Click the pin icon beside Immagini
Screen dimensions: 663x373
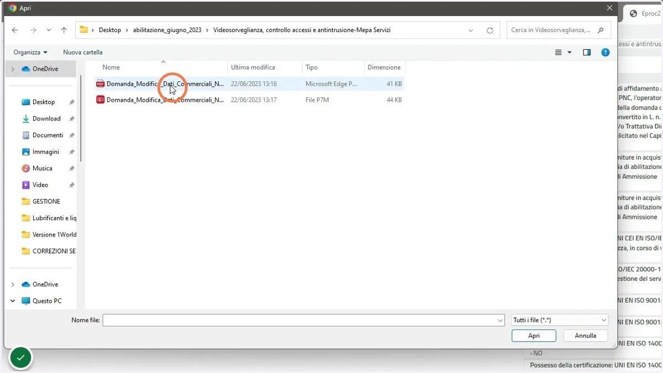tap(72, 152)
